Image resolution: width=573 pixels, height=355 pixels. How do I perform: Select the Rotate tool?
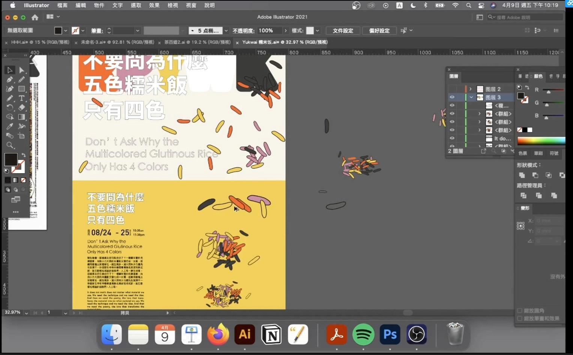(9, 108)
